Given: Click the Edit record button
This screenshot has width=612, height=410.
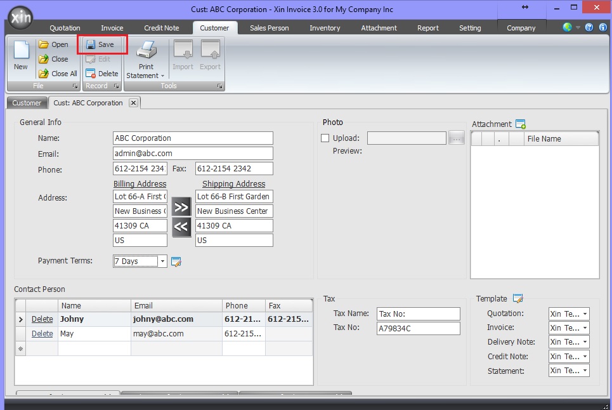Looking at the screenshot, I should (x=98, y=59).
